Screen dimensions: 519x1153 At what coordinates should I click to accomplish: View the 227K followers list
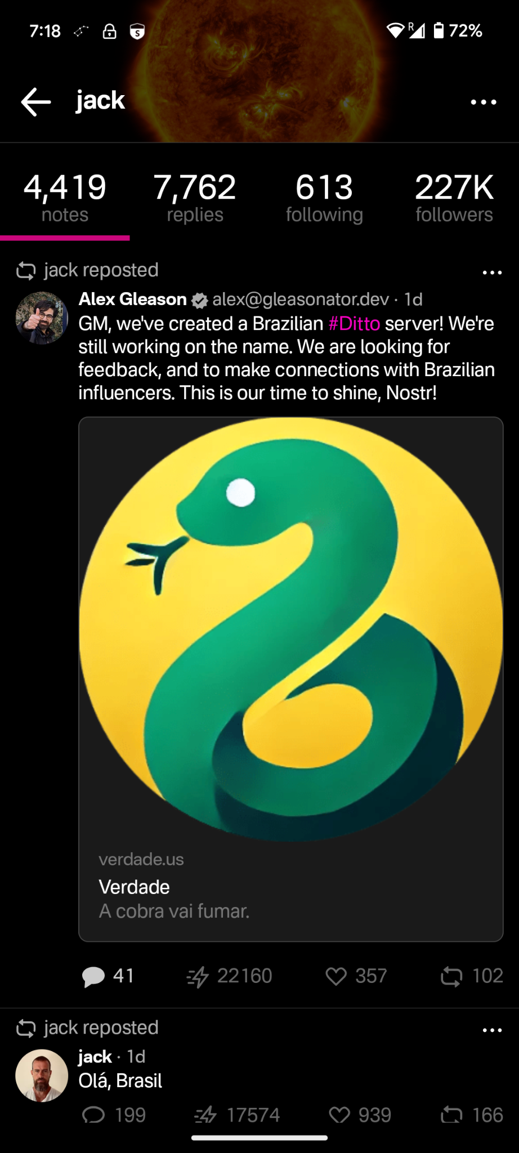tap(454, 198)
